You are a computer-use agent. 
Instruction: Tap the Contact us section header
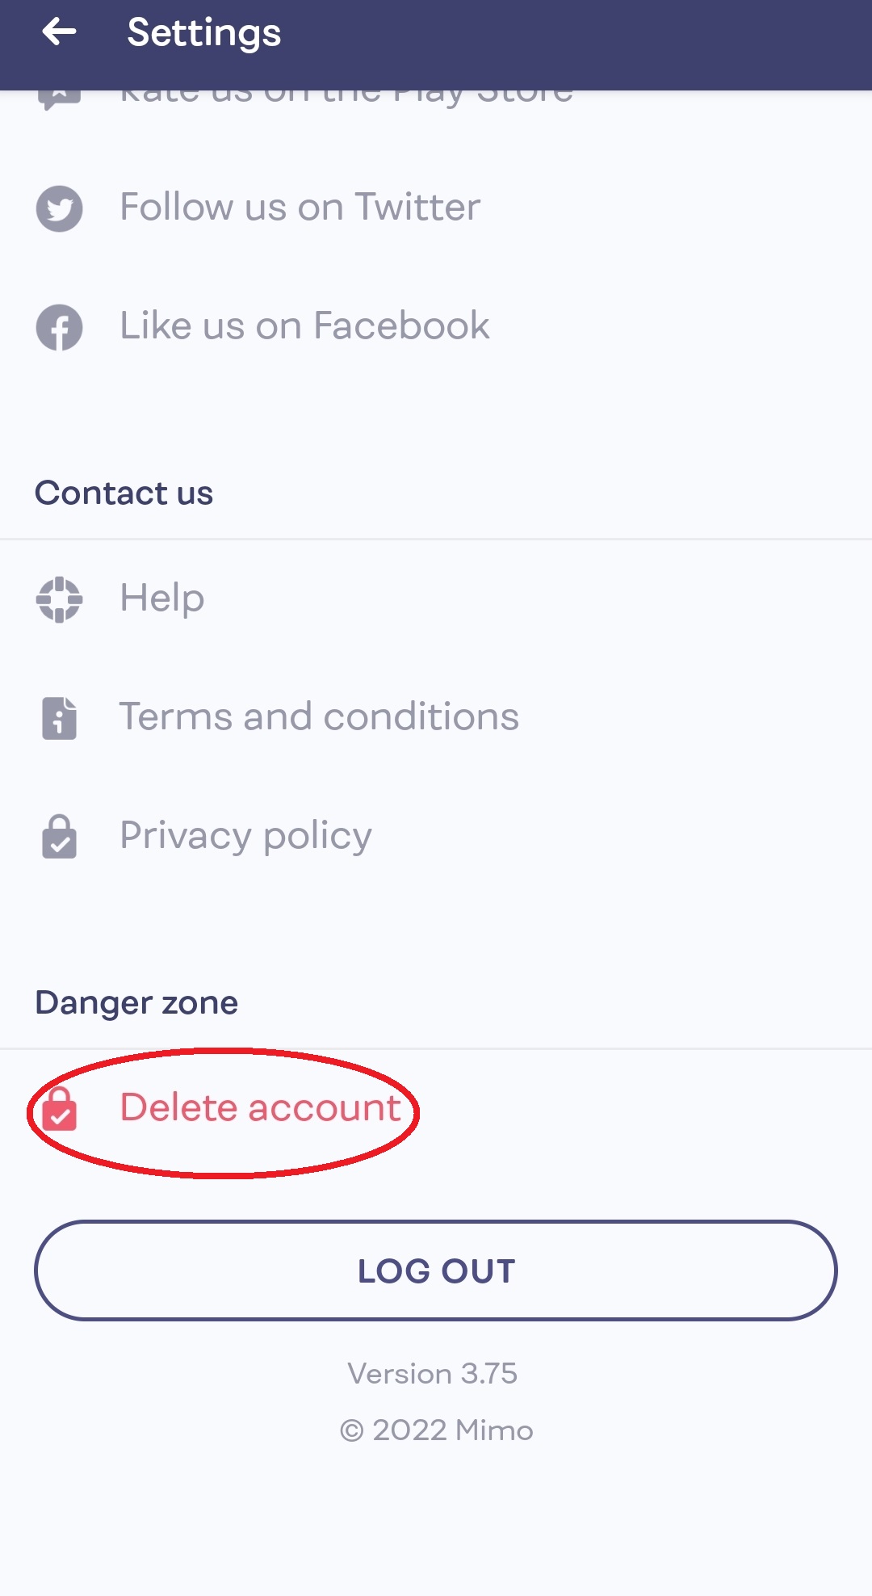(x=124, y=493)
